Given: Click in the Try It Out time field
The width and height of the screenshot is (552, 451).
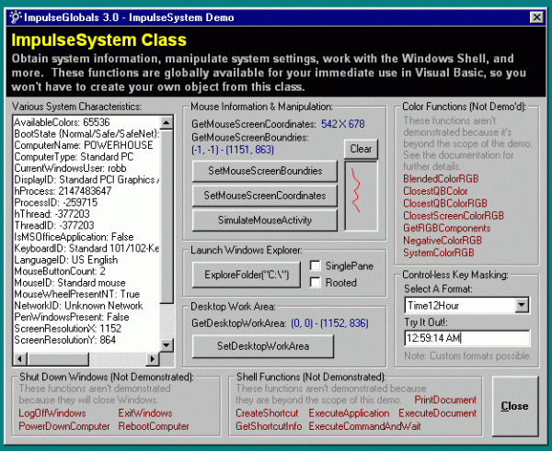Looking at the screenshot, I should click(466, 338).
